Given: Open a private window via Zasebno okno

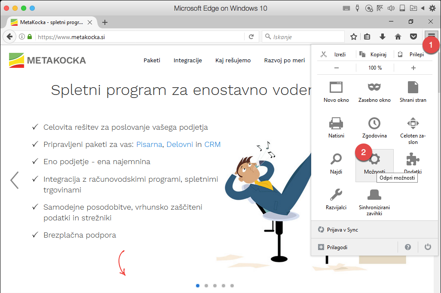Looking at the screenshot, I should click(x=374, y=92).
